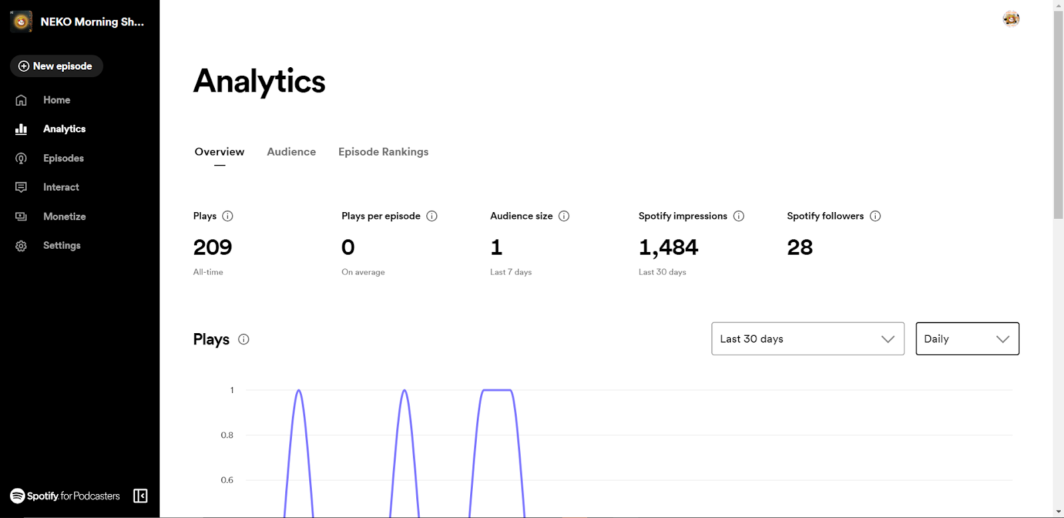The height and width of the screenshot is (518, 1064).
Task: Collapse the sidebar with the panel icon
Action: pyautogui.click(x=140, y=496)
